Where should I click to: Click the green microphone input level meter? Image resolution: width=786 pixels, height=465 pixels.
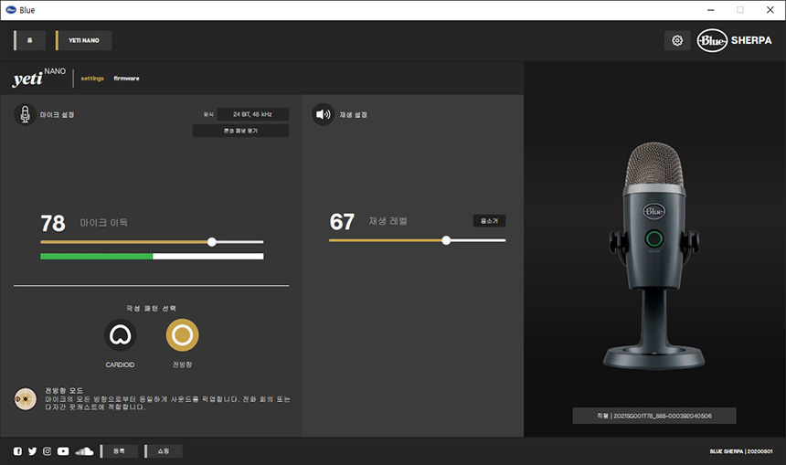point(152,257)
